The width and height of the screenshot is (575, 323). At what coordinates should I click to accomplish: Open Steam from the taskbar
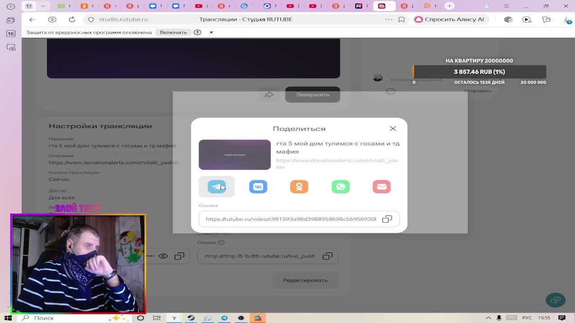click(191, 318)
